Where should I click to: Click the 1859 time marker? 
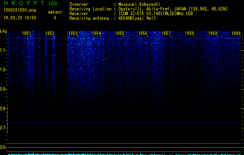click(213, 33)
